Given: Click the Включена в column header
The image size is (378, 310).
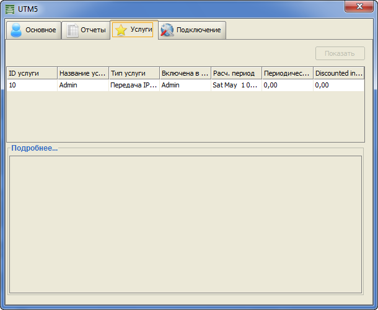Looking at the screenshot, I should click(185, 73).
